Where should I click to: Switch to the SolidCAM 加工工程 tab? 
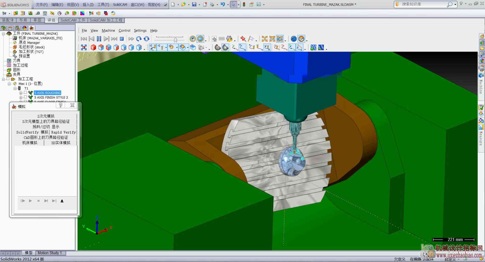(x=106, y=20)
